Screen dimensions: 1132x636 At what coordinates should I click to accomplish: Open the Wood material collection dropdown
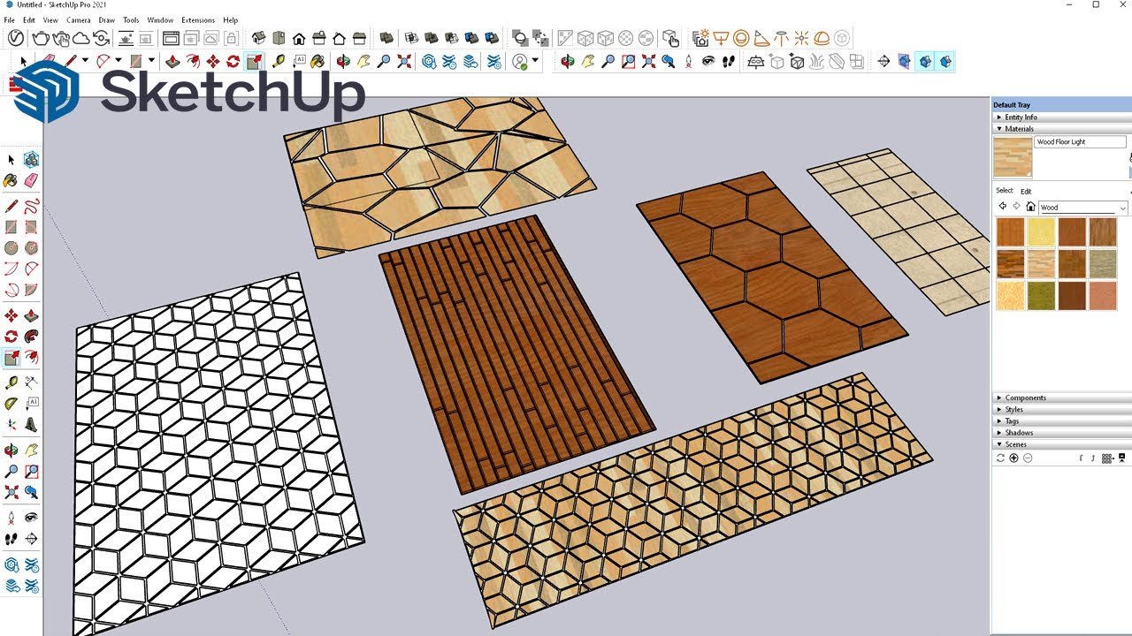(x=1083, y=208)
